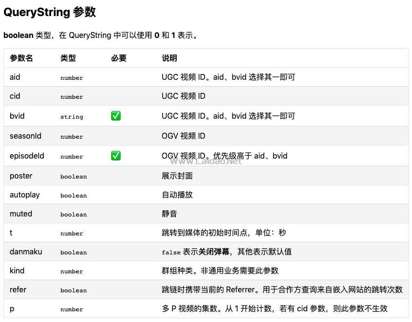Click the green checkmark beside episodeId

pyautogui.click(x=115, y=156)
